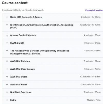
Task: Expand the AWS IAM Users chevron
Action: click(7, 77)
